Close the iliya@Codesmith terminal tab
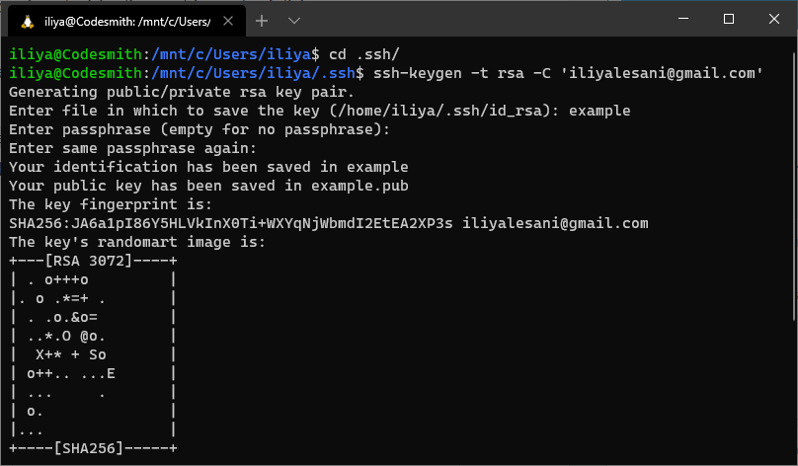This screenshot has width=798, height=466. click(228, 21)
